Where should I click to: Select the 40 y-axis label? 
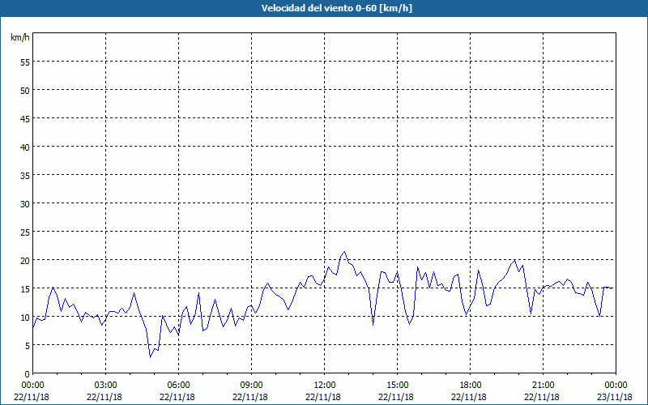point(25,147)
